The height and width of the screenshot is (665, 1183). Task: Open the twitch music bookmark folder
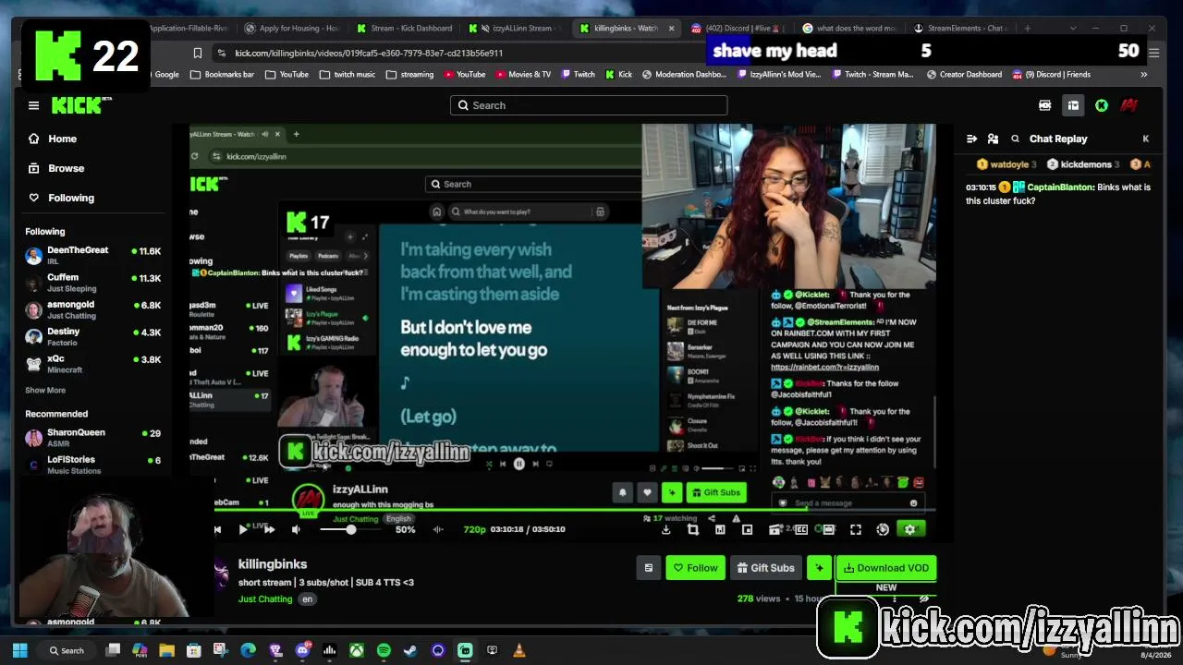pyautogui.click(x=348, y=75)
